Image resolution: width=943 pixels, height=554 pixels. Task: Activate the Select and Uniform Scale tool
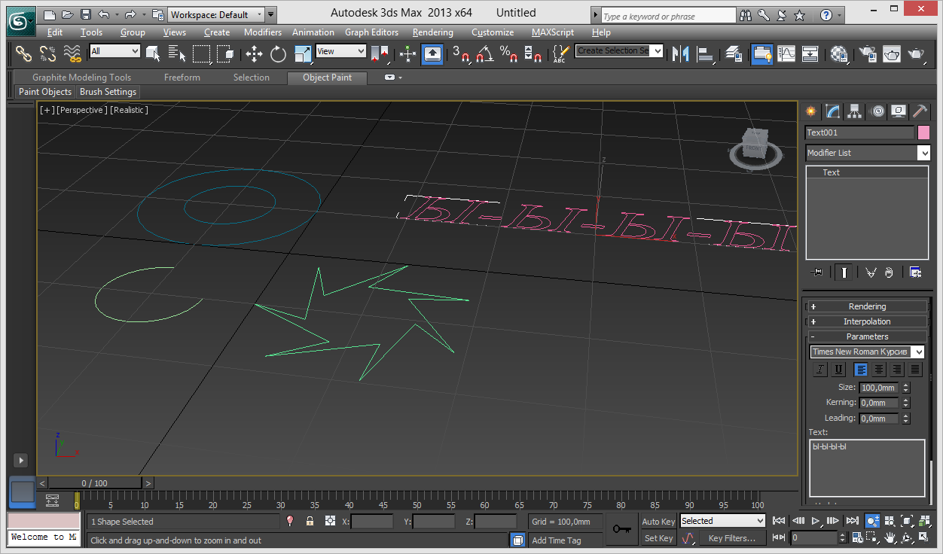click(x=303, y=53)
